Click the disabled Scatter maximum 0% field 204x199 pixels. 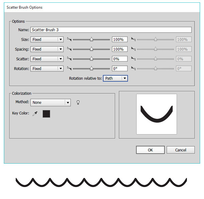click(184, 59)
